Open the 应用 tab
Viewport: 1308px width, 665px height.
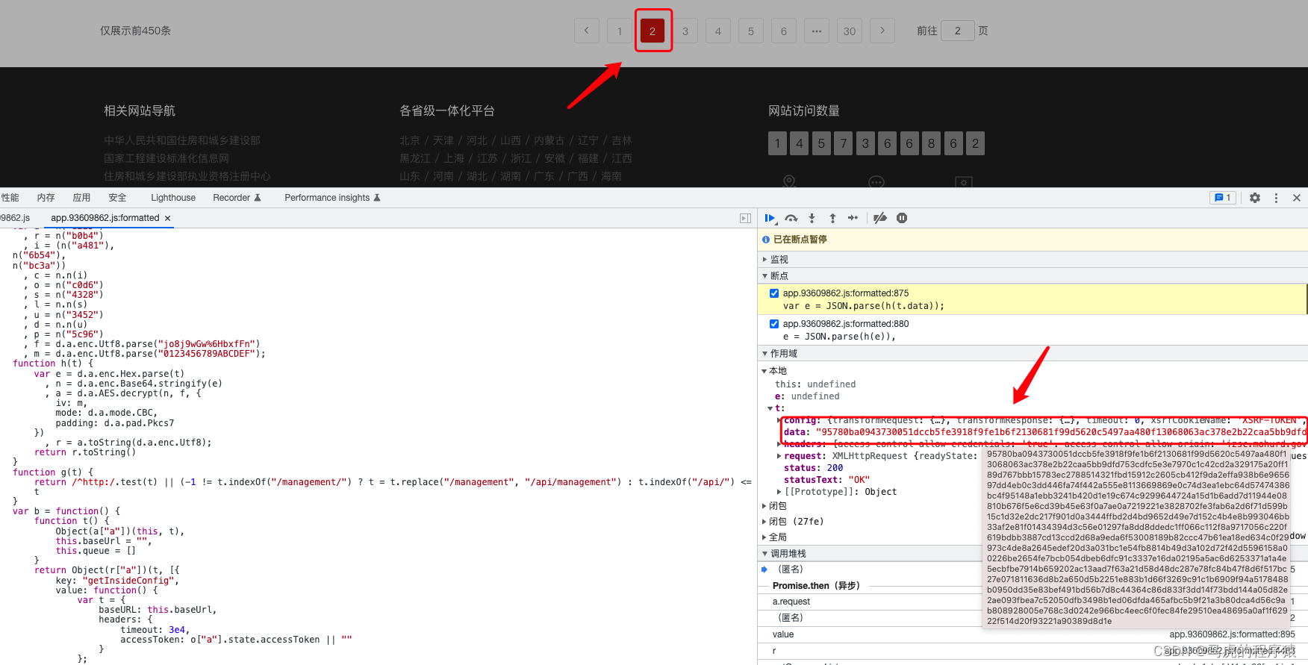point(81,198)
